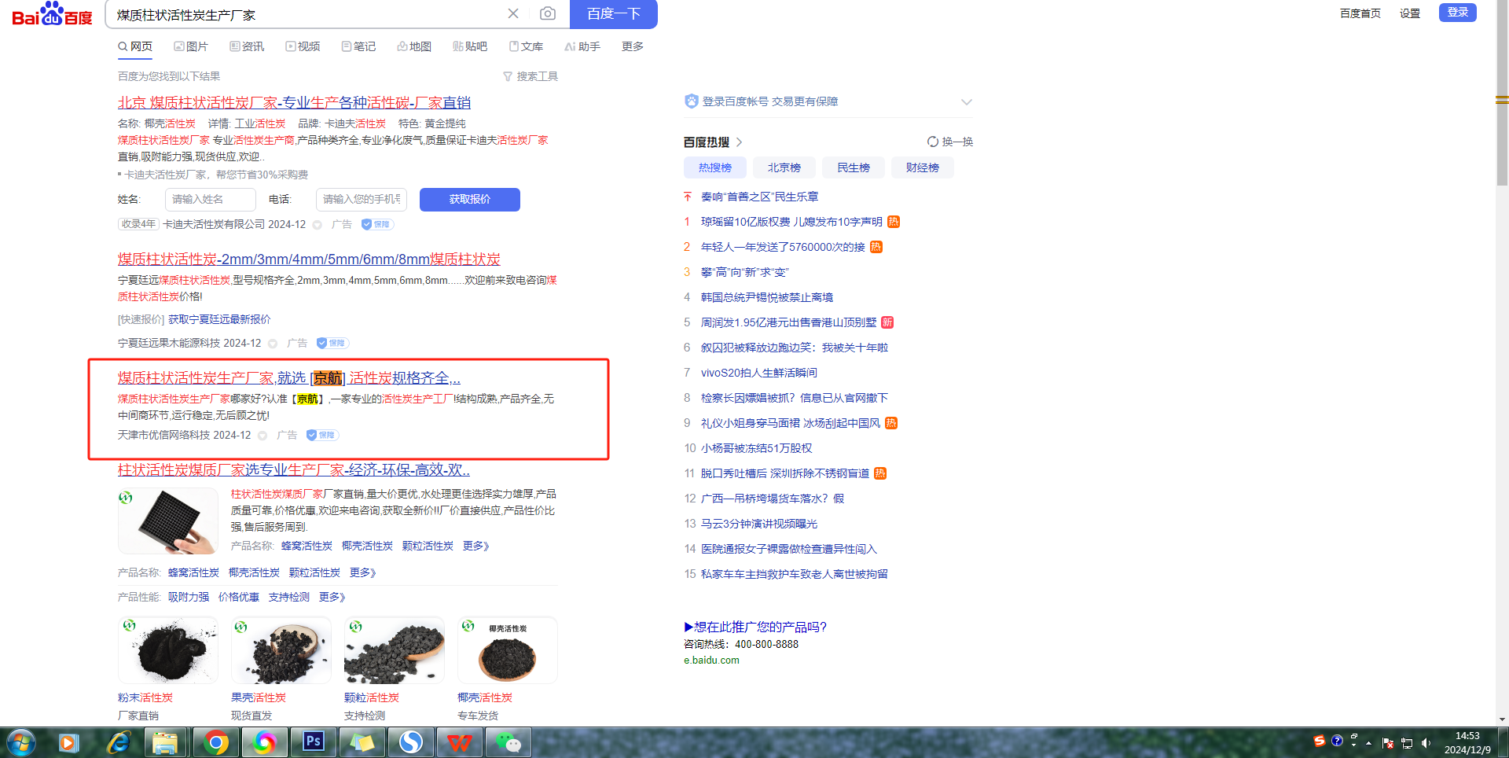Open WPS Office from the taskbar
The image size is (1509, 758).
(460, 742)
